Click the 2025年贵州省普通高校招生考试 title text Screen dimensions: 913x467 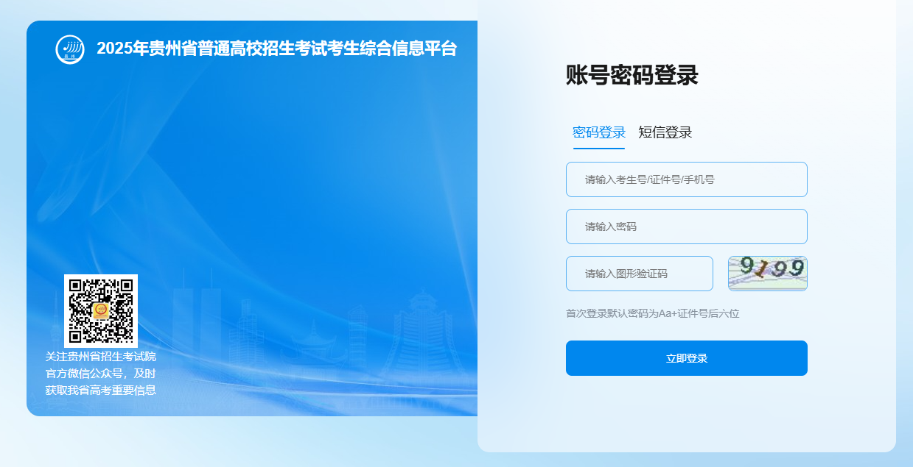coord(277,49)
